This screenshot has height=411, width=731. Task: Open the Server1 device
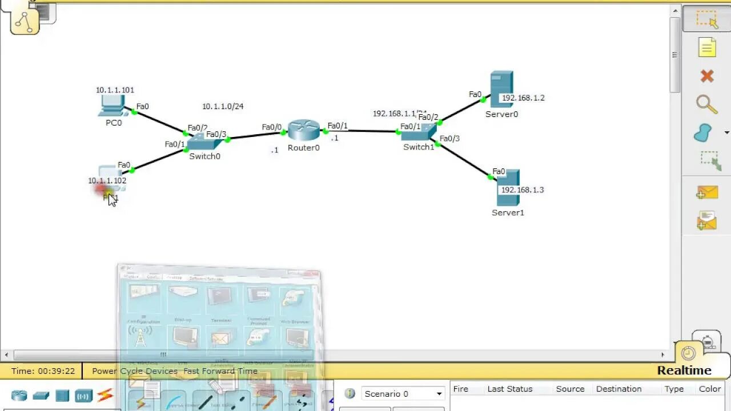pyautogui.click(x=508, y=187)
